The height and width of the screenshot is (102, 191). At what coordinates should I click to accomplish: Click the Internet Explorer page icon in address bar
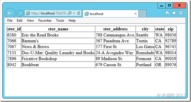(x=28, y=13)
